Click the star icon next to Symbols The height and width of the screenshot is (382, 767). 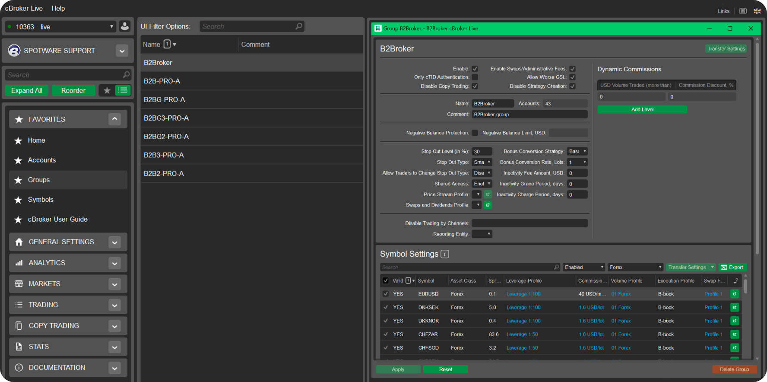tap(18, 200)
